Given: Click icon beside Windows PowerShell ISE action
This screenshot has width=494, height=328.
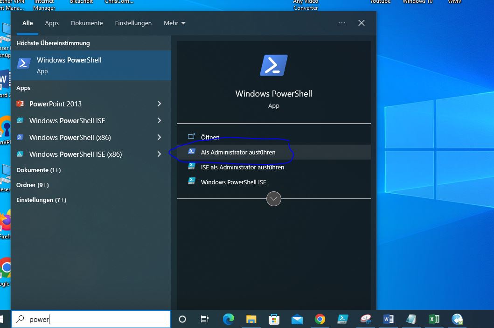Looking at the screenshot, I should (x=192, y=181).
